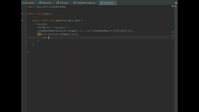
Task: Jump to second yellow warning stripe marker
Action: (x=173, y=35)
